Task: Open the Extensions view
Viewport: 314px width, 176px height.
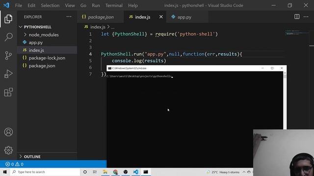Action: coord(8,92)
